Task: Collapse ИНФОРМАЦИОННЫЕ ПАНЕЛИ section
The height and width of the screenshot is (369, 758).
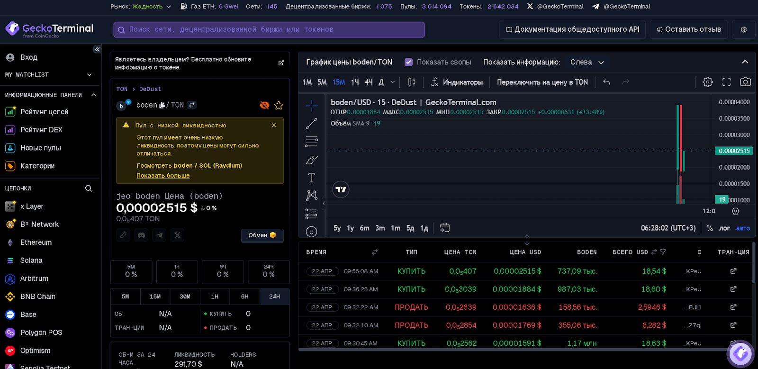Action: tap(93, 95)
